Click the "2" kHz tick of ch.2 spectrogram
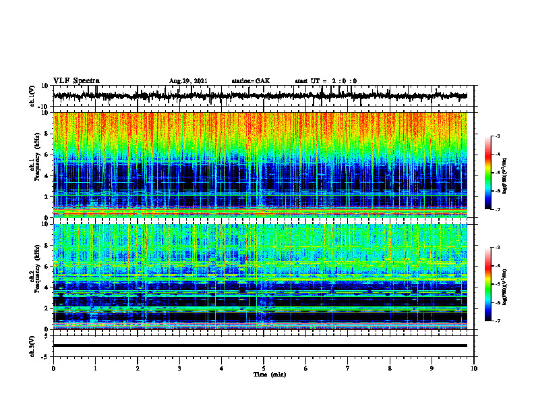534x413 pixels. pos(47,308)
